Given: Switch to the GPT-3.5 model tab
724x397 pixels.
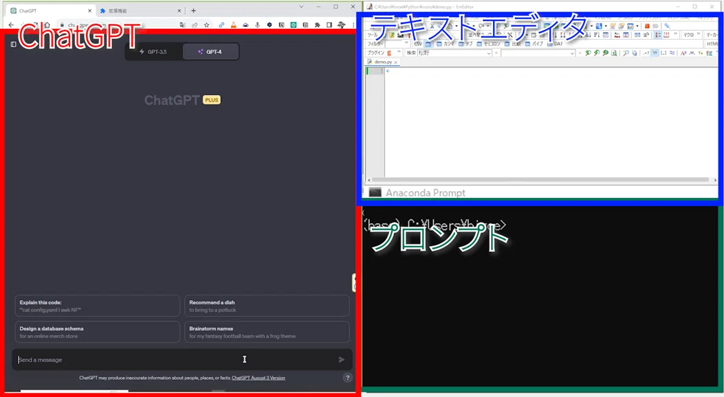Looking at the screenshot, I should coord(153,52).
